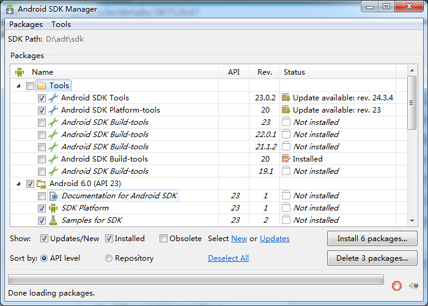Click the Rev. column header
428x306 pixels.
pos(265,72)
